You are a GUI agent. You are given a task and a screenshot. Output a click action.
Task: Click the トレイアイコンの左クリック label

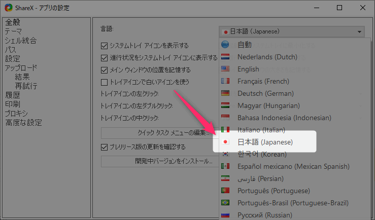129,94
